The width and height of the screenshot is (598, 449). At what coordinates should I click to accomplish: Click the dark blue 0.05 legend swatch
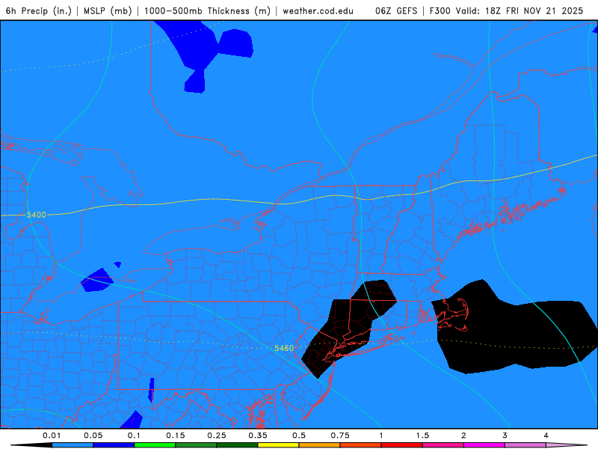click(x=114, y=445)
